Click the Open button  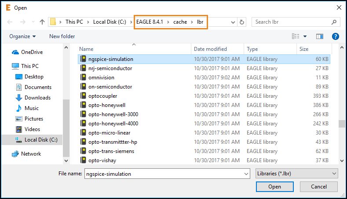[274, 187]
